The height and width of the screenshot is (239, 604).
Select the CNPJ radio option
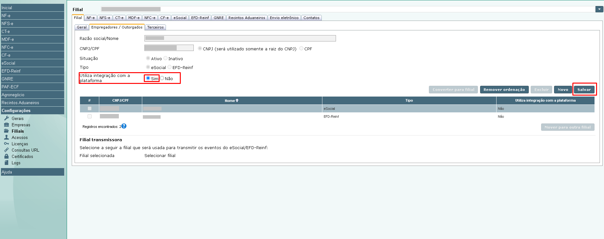[x=200, y=48]
